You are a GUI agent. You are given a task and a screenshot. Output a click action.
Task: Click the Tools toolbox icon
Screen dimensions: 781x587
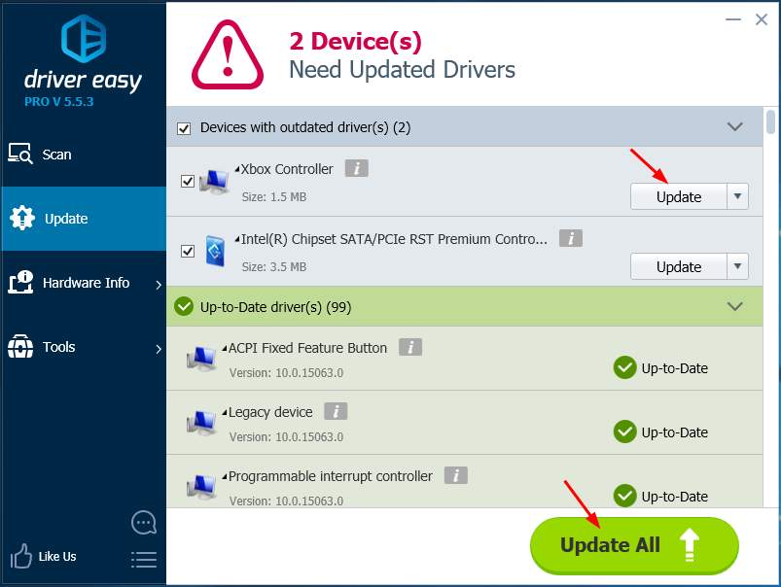20,347
